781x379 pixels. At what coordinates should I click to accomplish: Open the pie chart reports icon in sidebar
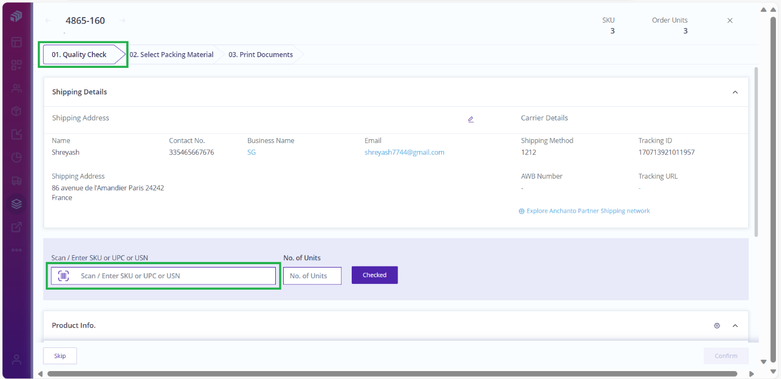(16, 158)
